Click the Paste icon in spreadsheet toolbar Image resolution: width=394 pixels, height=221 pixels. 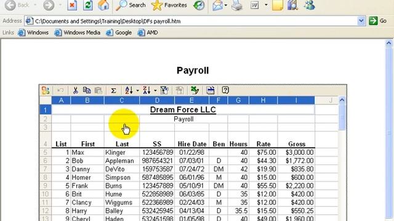click(x=98, y=90)
